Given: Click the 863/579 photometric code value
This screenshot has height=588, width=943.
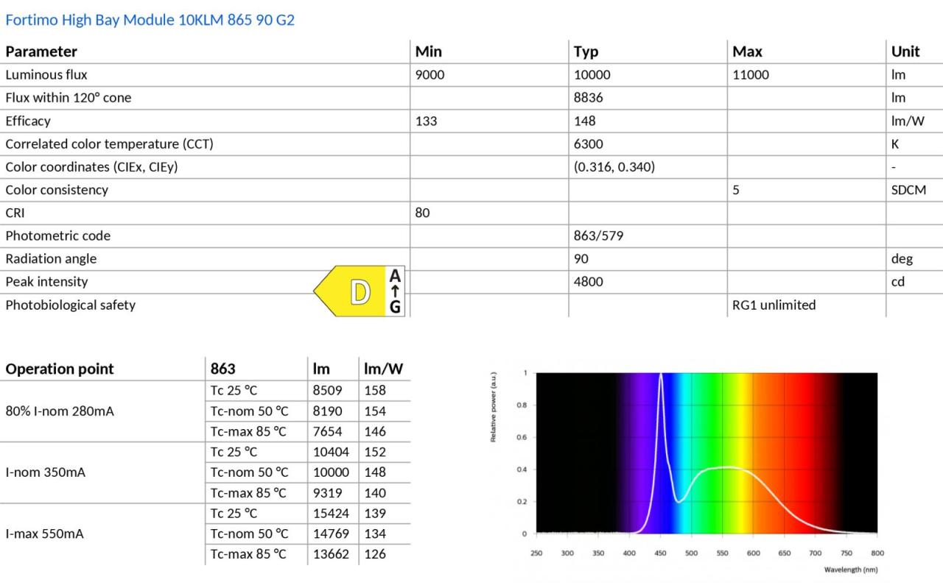Looking at the screenshot, I should [x=599, y=235].
